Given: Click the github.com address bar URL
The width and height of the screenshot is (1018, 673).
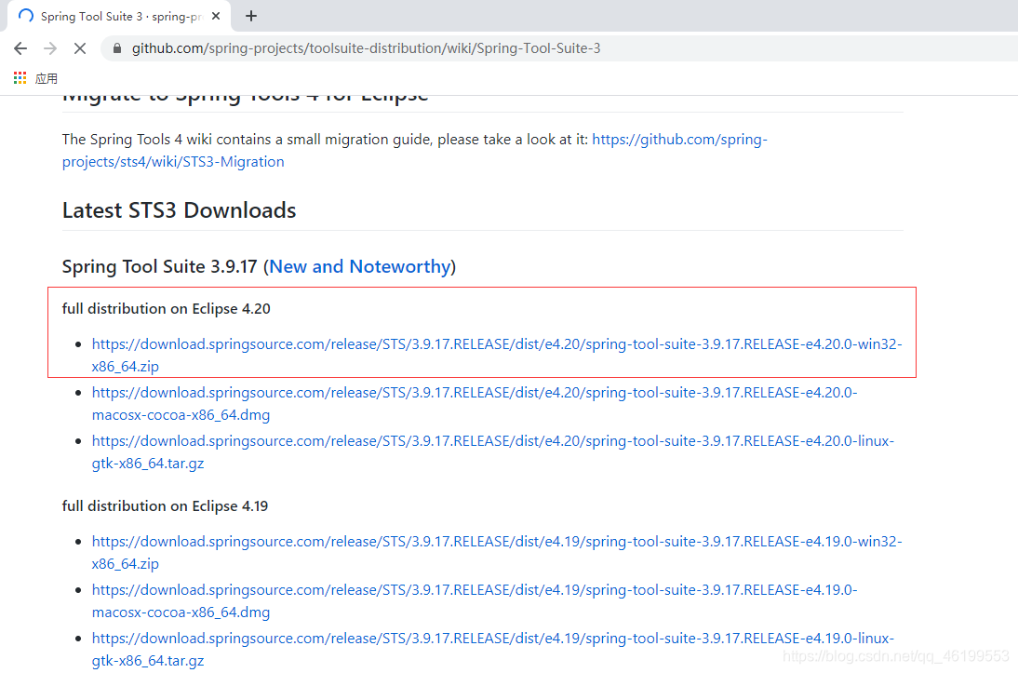Looking at the screenshot, I should click(x=367, y=48).
